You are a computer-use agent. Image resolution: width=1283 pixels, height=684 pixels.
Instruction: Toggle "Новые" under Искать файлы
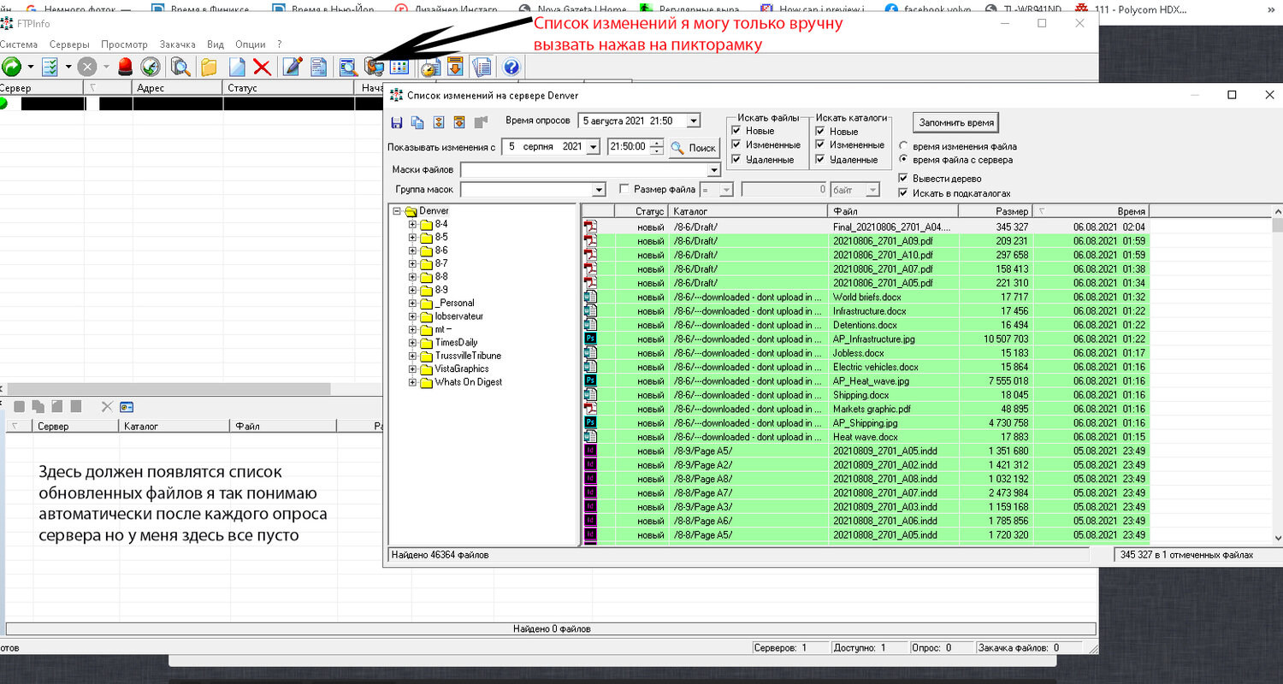(x=736, y=132)
